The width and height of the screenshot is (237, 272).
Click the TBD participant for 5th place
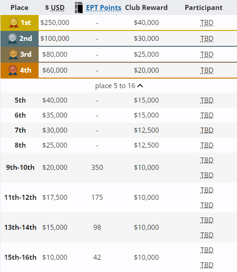click(207, 100)
